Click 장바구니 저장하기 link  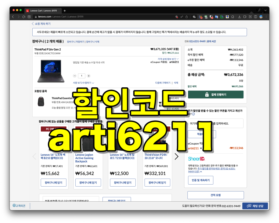pyautogui.click(x=75, y=42)
